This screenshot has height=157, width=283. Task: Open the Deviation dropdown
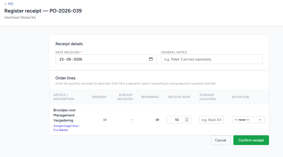pyautogui.click(x=248, y=120)
